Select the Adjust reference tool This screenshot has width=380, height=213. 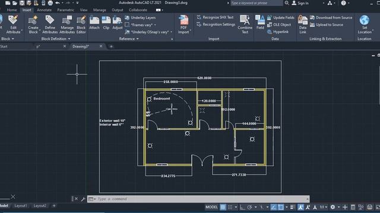click(x=118, y=22)
